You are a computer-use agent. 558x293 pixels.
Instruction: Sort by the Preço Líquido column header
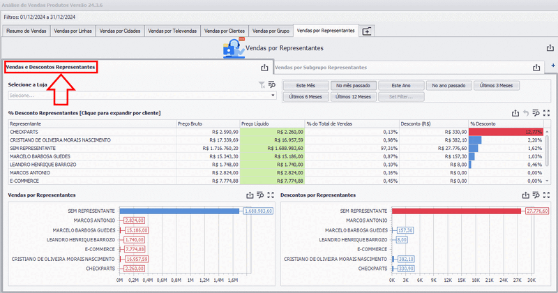coord(272,124)
